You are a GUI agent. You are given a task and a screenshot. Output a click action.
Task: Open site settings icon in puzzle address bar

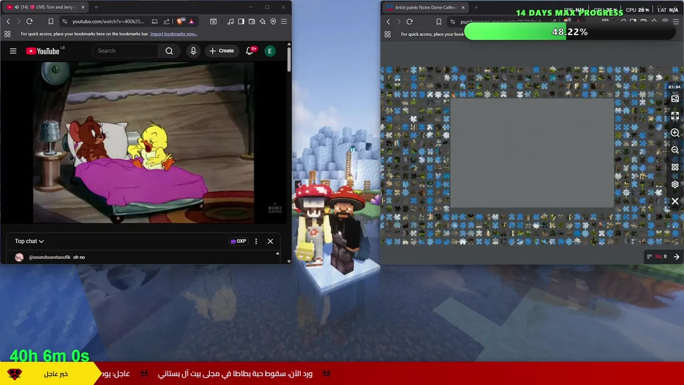pyautogui.click(x=453, y=21)
